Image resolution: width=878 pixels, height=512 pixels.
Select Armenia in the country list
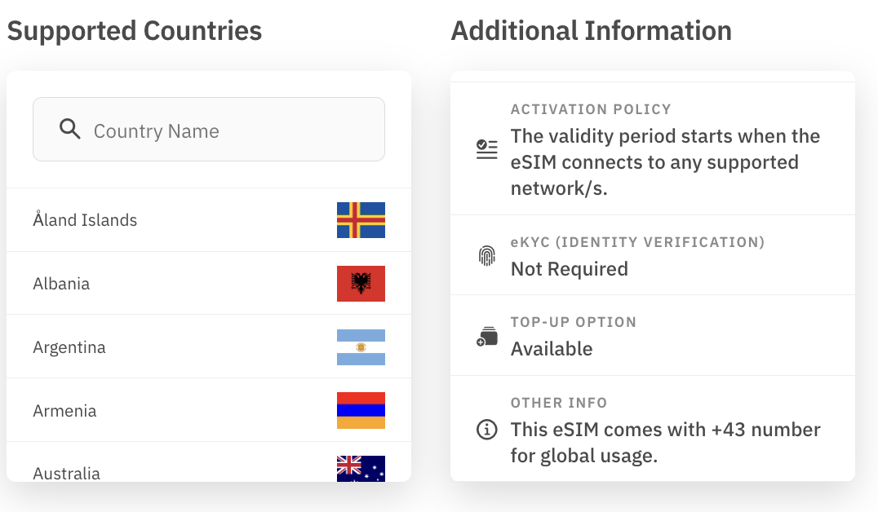[x=209, y=411]
